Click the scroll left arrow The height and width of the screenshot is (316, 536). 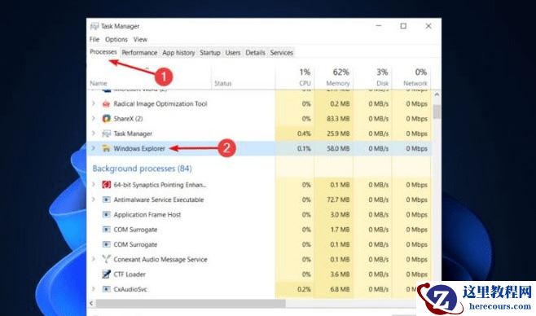click(x=91, y=303)
